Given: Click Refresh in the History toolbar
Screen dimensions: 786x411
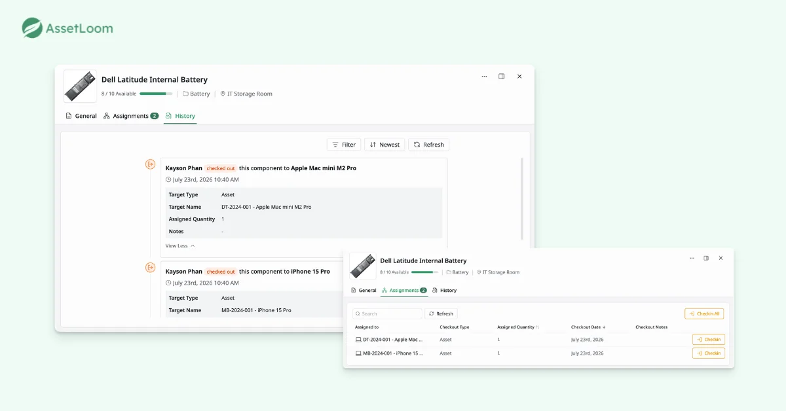Looking at the screenshot, I should click(429, 145).
